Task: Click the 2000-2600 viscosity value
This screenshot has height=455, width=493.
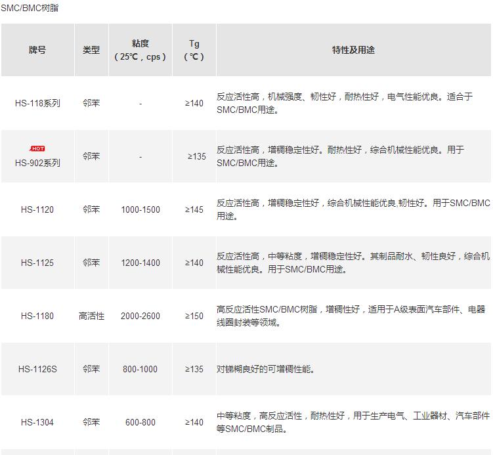Action: click(x=140, y=316)
